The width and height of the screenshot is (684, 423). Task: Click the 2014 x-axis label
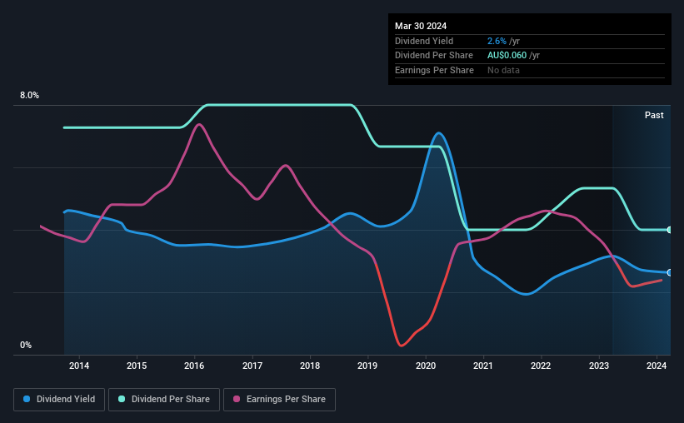(79, 366)
